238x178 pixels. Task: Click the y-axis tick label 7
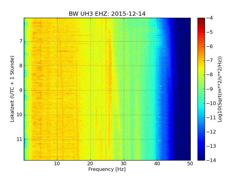tap(21, 41)
